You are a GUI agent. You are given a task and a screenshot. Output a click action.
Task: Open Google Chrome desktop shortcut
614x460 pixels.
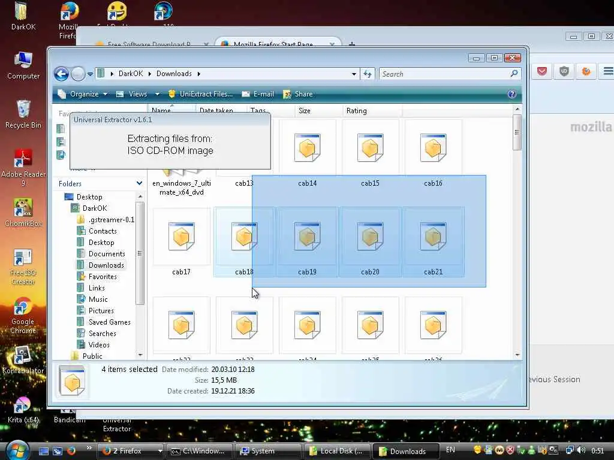pyautogui.click(x=23, y=316)
